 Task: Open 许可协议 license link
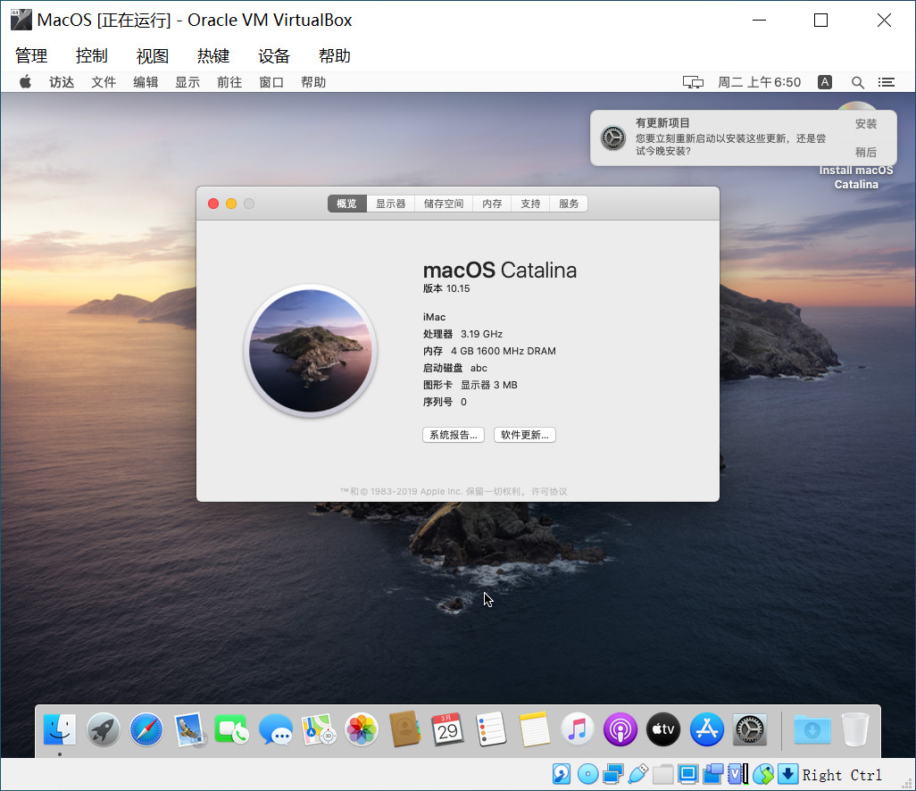548,491
